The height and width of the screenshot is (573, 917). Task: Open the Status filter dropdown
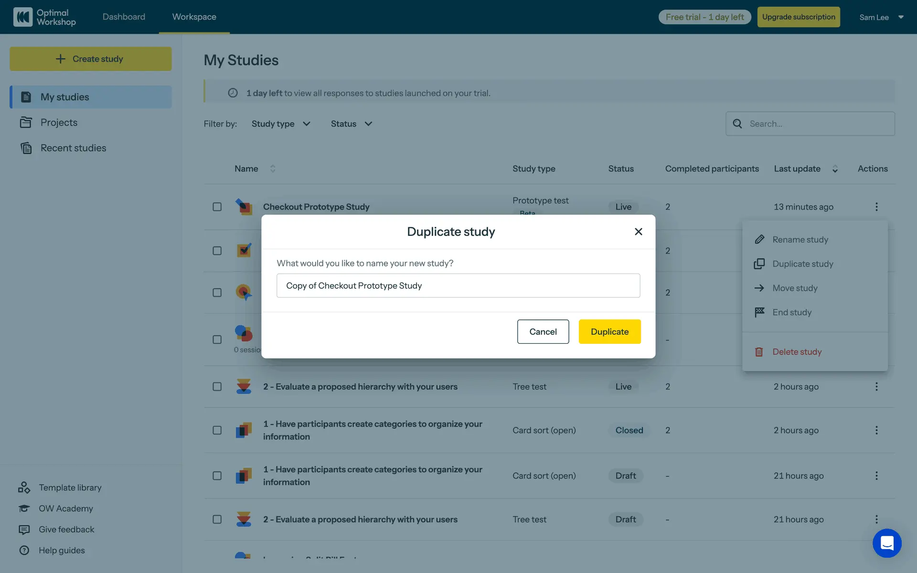(351, 124)
